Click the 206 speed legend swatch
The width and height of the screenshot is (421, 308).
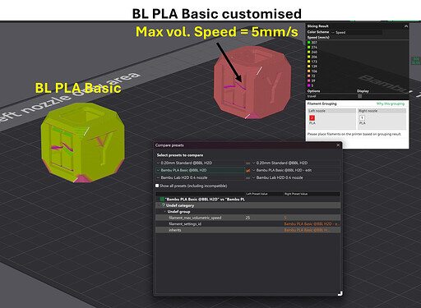(309, 57)
